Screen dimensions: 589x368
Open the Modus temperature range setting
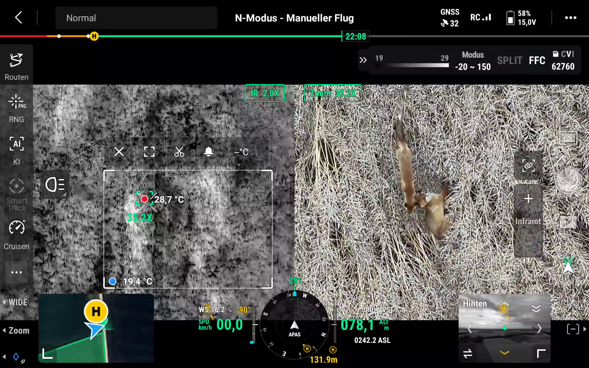click(x=473, y=61)
